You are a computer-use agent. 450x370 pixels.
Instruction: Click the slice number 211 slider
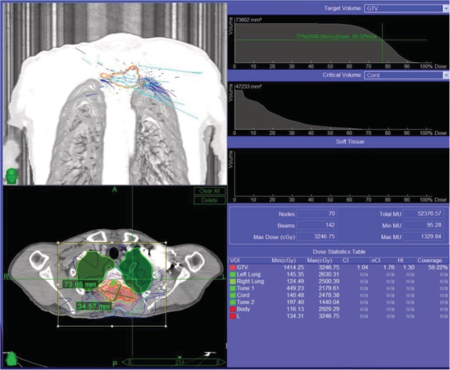[180, 362]
